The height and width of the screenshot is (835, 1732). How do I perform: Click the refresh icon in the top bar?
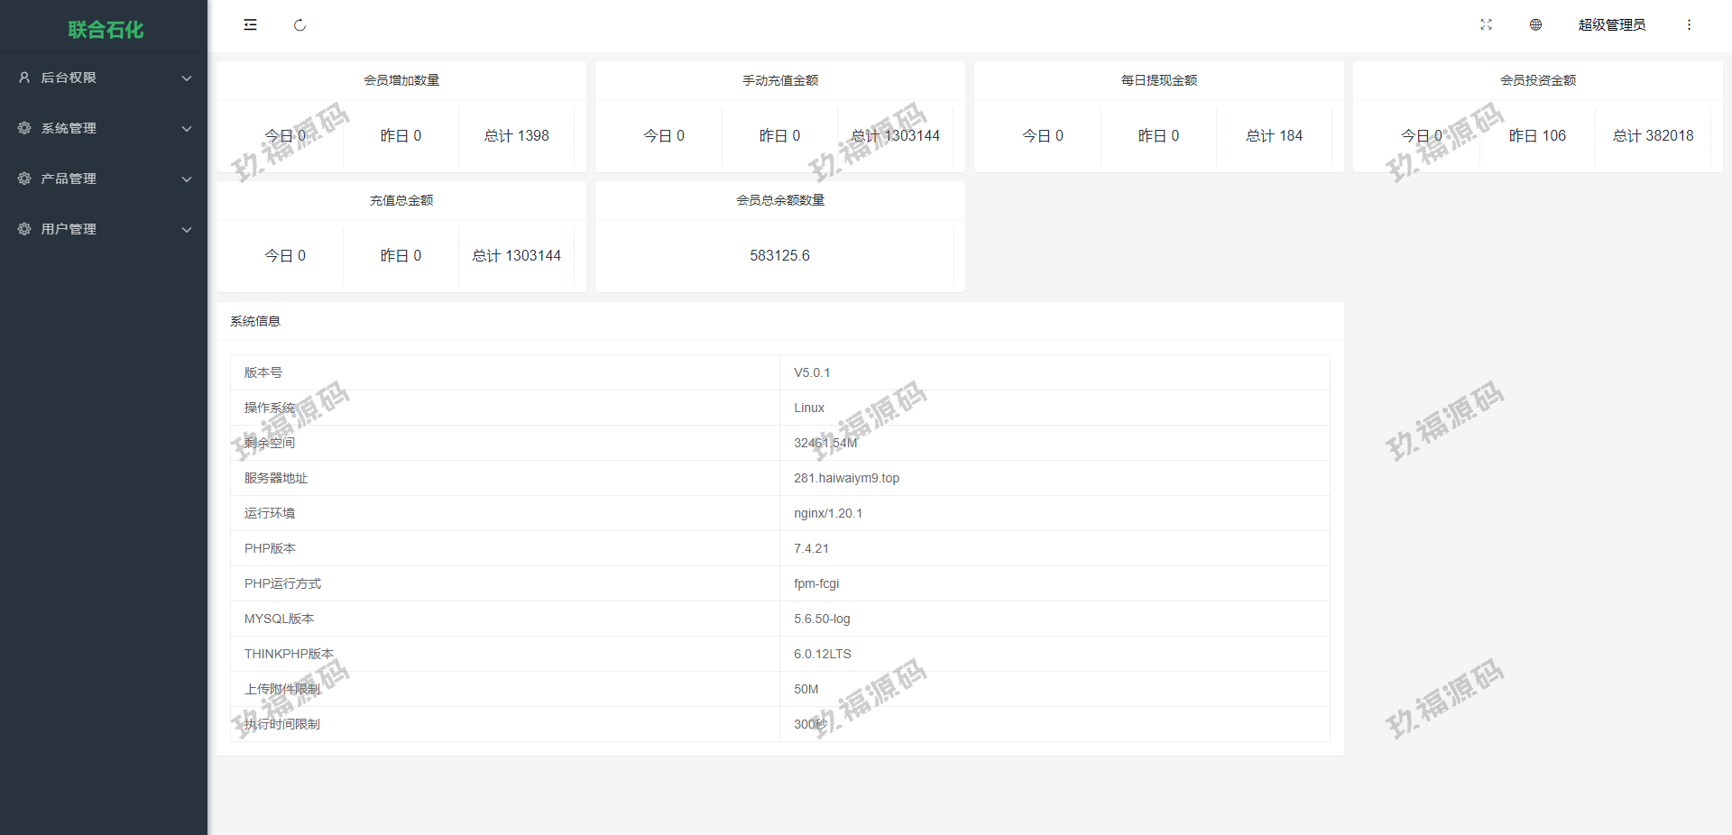point(299,25)
